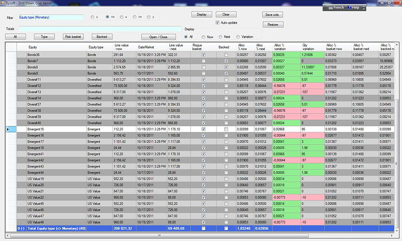Group by the Risk basket button

point(73,37)
